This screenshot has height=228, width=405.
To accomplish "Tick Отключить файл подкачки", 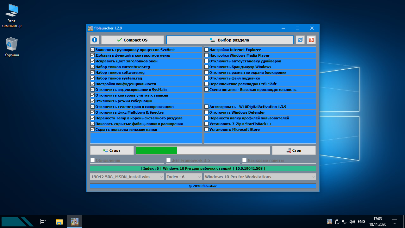I will click(x=207, y=78).
